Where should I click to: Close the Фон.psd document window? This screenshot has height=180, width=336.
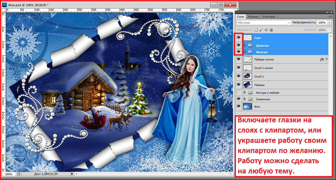pyautogui.click(x=230, y=5)
